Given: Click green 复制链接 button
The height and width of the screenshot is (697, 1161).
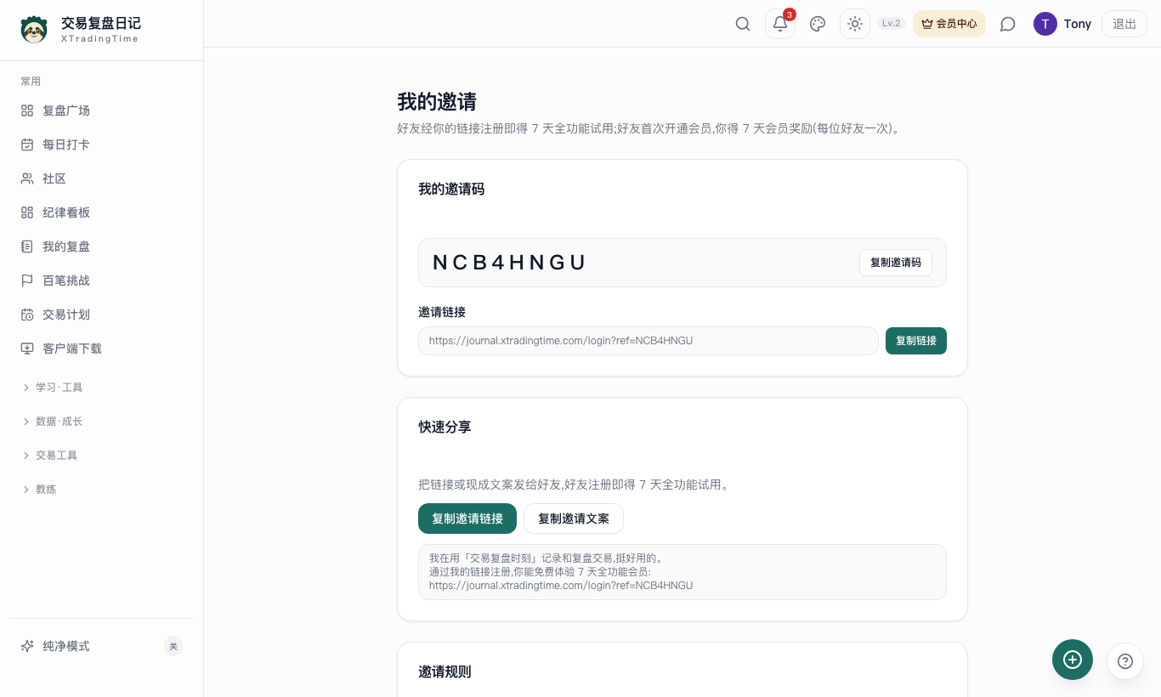Looking at the screenshot, I should pos(916,341).
